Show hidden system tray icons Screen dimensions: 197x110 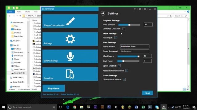click(169, 107)
